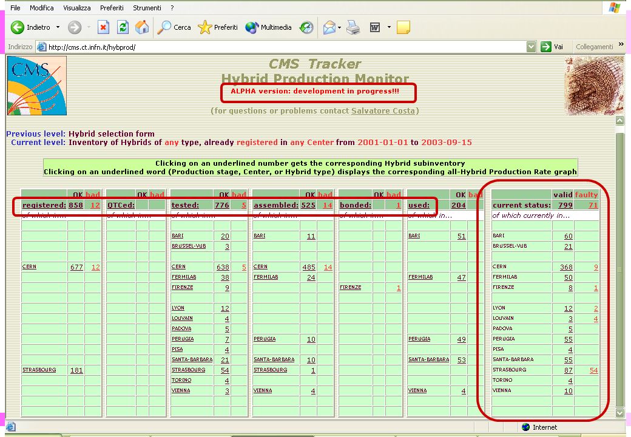Image resolution: width=631 pixels, height=437 pixels.
Task: Click the SANTA-BARBARA link in the assembled column
Action: [x=274, y=359]
